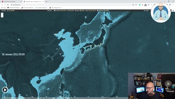Go forward in browser history

[5, 5]
